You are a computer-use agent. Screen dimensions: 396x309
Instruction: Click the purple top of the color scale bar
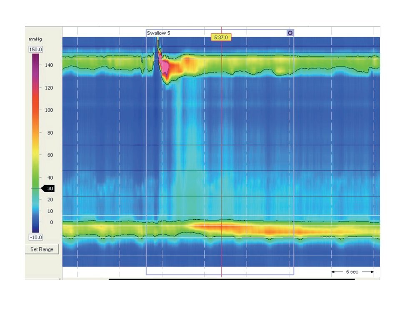(x=36, y=57)
